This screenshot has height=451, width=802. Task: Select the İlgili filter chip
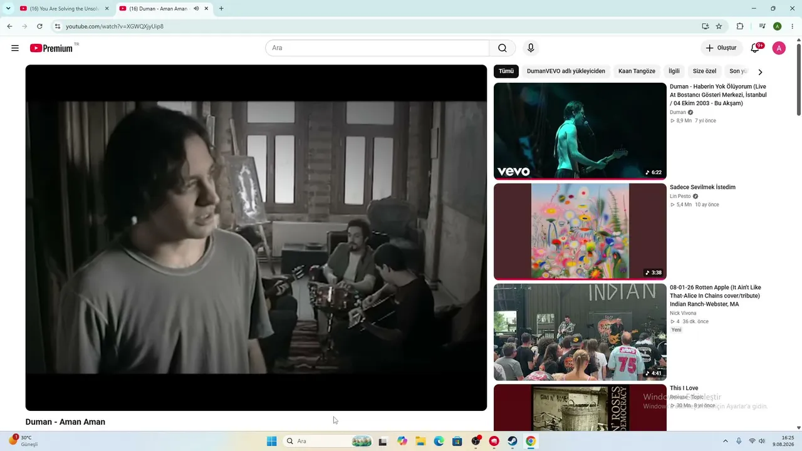[674, 71]
